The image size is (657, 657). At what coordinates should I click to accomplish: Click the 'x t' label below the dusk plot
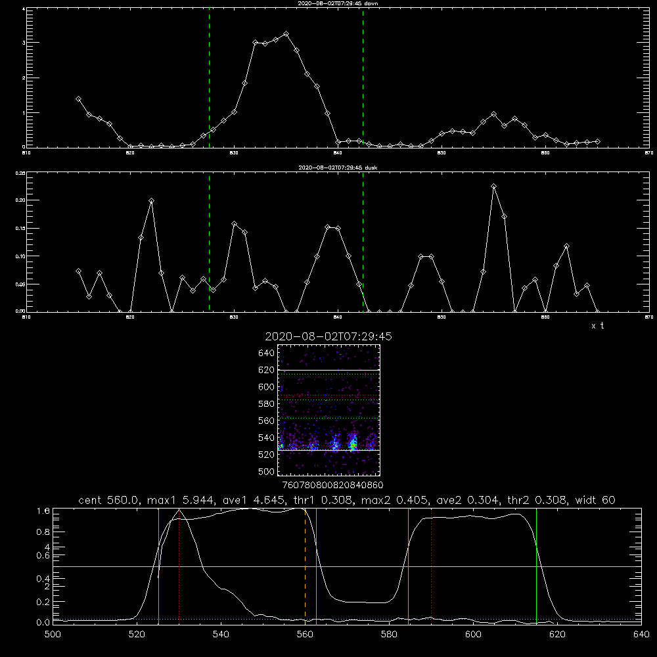point(597,326)
